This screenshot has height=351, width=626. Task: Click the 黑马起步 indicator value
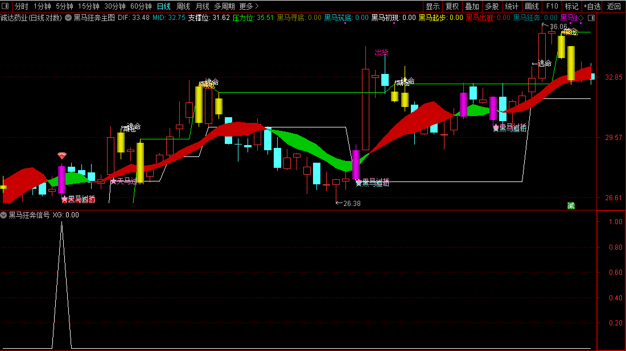[x=440, y=18]
